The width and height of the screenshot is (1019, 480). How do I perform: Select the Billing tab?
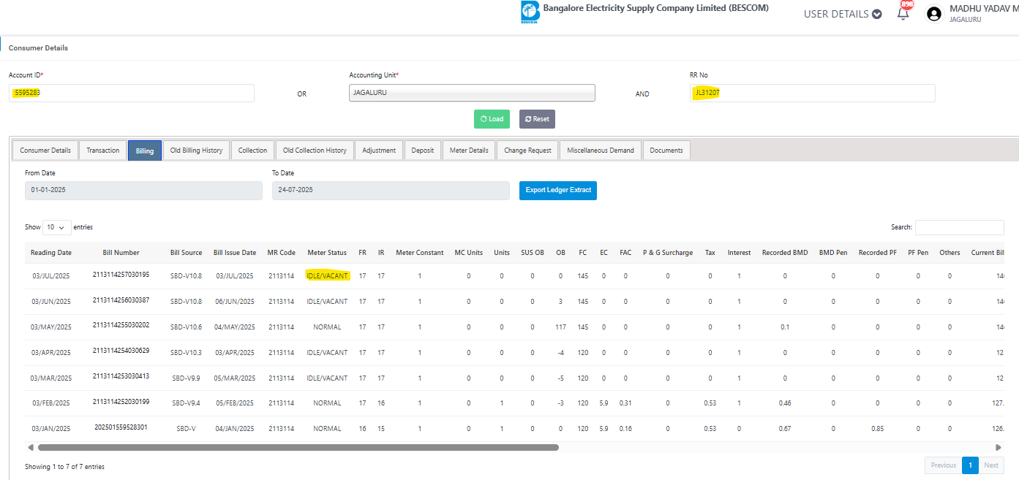145,151
